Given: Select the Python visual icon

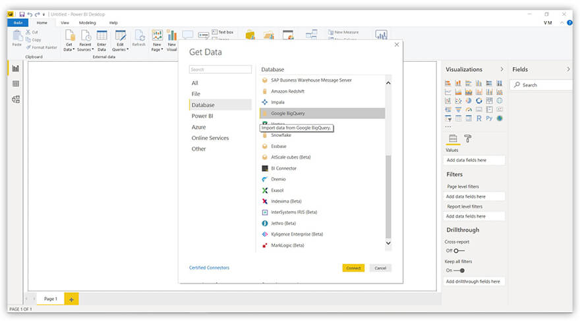Looking at the screenshot, I should (489, 118).
